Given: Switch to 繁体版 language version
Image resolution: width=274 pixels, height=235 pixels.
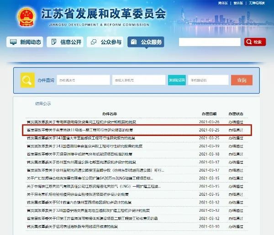Looking at the screenshot, I should click(x=238, y=3).
